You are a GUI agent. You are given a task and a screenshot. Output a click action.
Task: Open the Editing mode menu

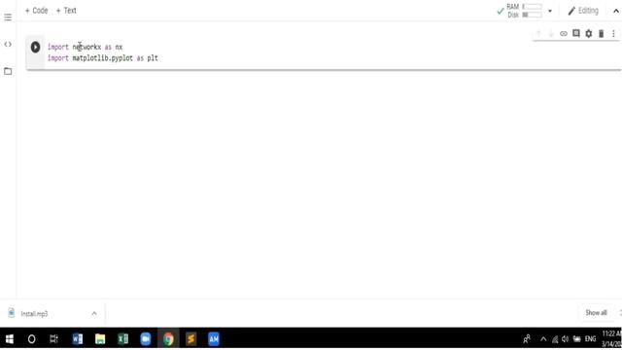point(583,11)
